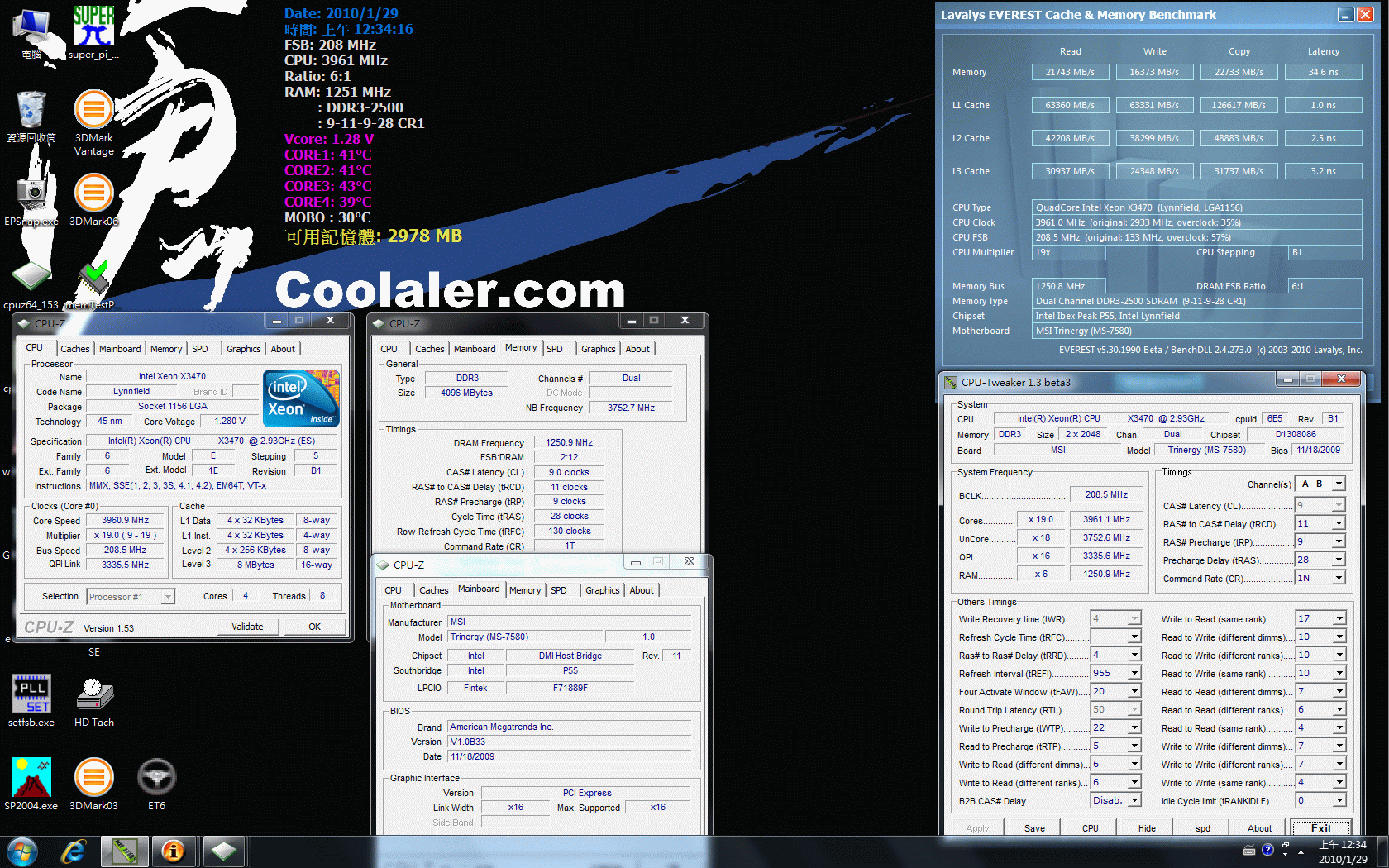The image size is (1389, 868).
Task: Open the Computer desktop icon
Action: (31, 33)
